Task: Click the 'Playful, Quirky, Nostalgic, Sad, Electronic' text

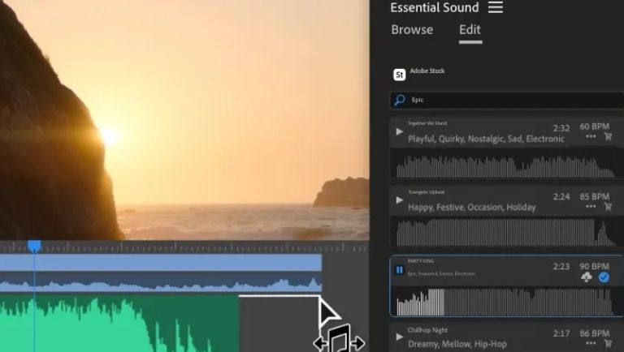Action: (x=486, y=139)
